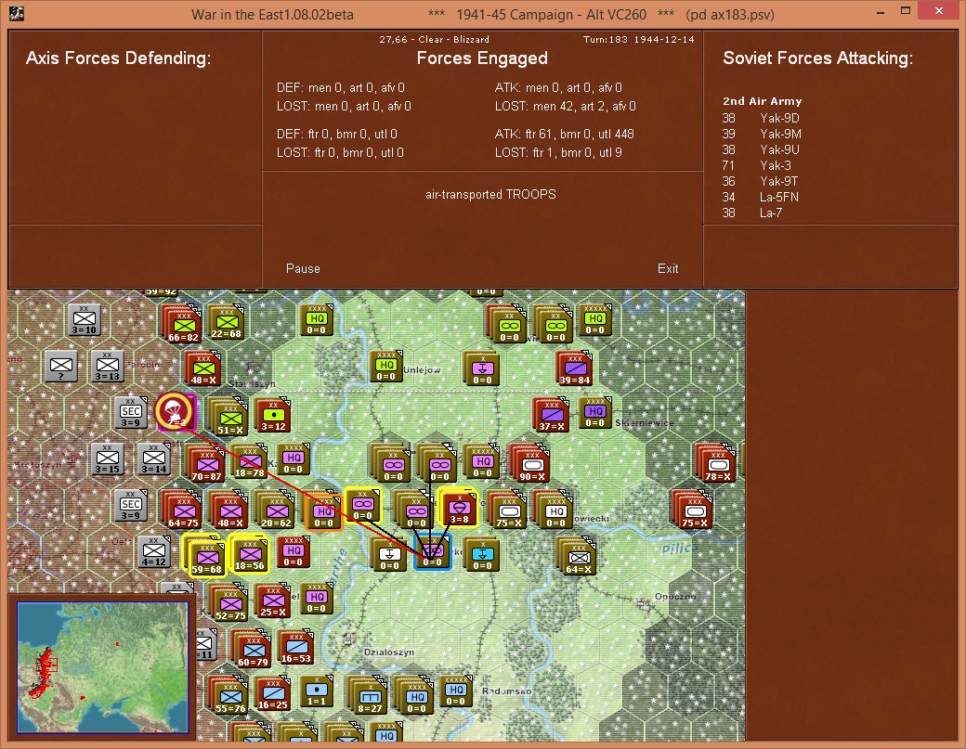The width and height of the screenshot is (966, 749).
Task: Click the Exit button
Action: [668, 268]
